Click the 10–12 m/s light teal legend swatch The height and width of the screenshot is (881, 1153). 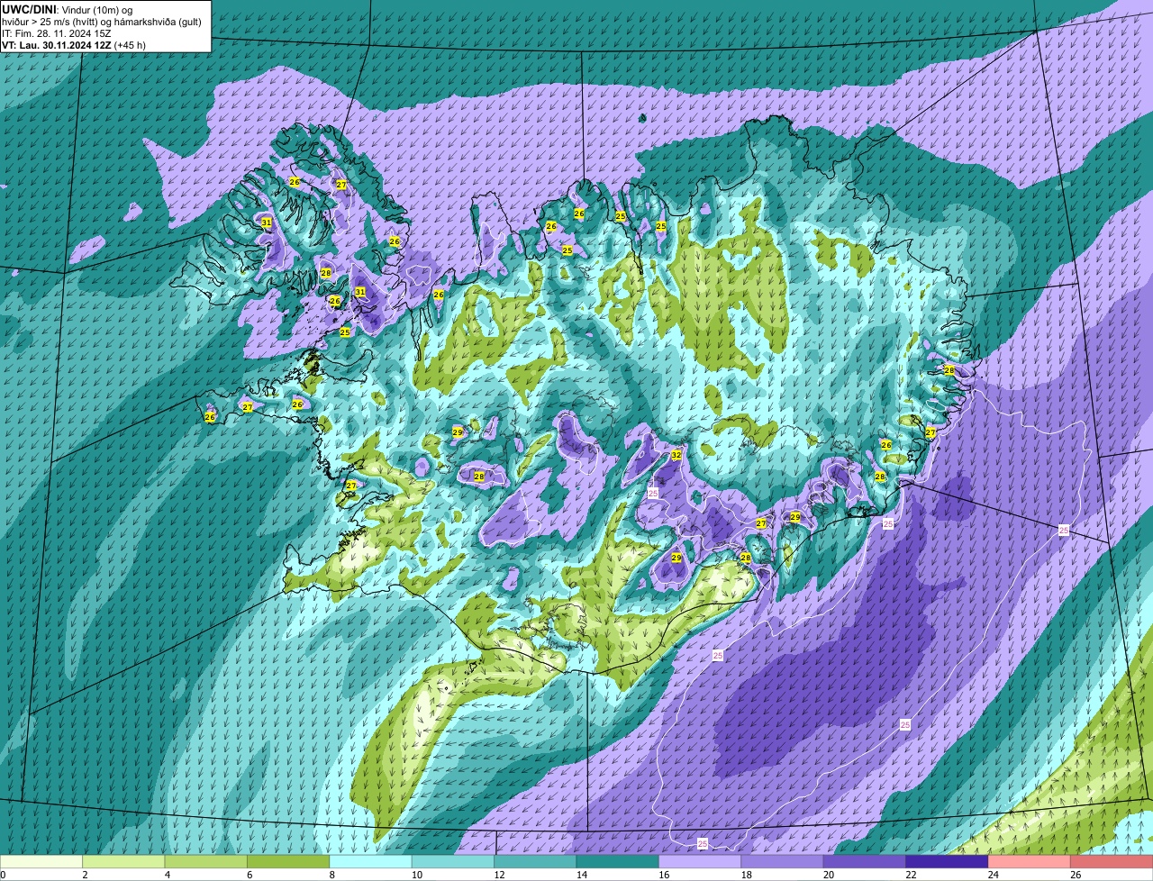(453, 861)
